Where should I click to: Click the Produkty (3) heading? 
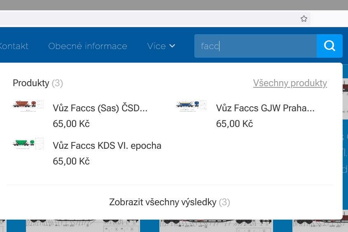37,83
